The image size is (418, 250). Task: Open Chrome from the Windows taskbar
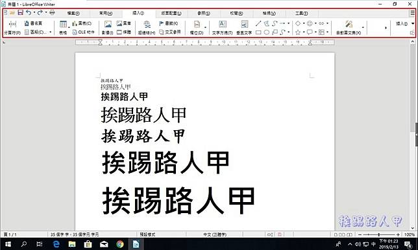(120, 244)
